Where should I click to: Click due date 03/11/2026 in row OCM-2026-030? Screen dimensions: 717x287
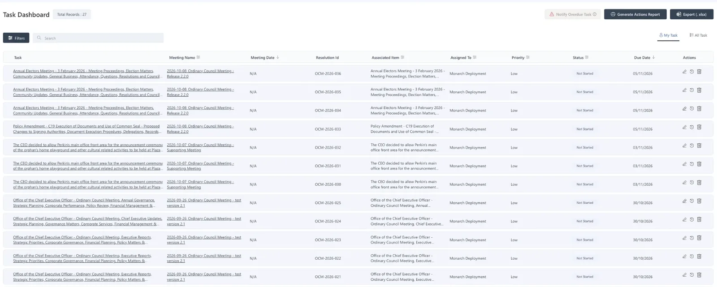pyautogui.click(x=643, y=184)
